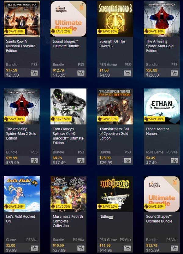Open Transformers: Fall of Cybertron Gold Edition title

pyautogui.click(x=114, y=134)
